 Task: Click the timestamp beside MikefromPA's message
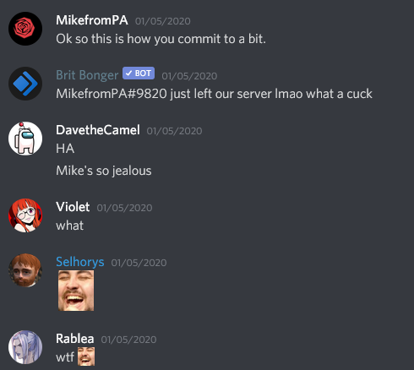(x=163, y=21)
